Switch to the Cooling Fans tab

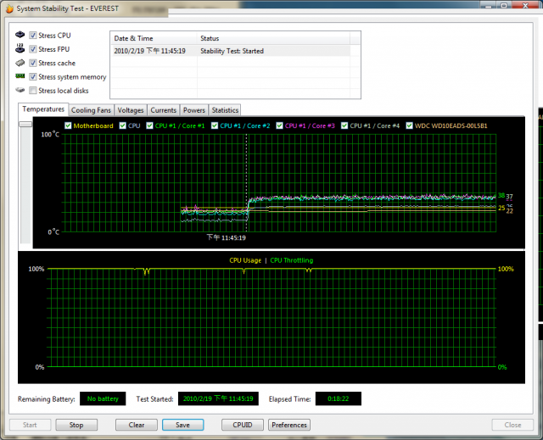click(x=91, y=110)
